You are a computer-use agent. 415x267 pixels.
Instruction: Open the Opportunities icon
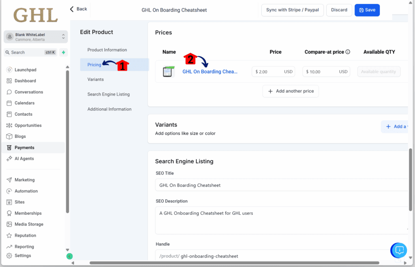9,125
